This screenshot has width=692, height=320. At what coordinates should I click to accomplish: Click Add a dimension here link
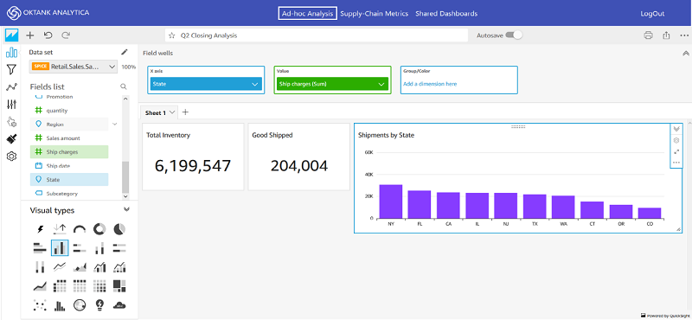(430, 84)
